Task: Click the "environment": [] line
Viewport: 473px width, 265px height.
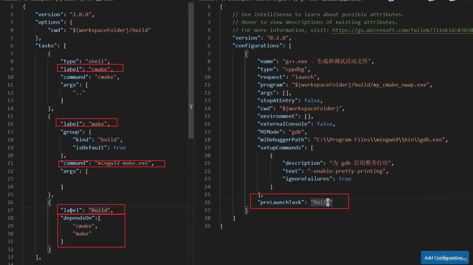Action: point(285,116)
